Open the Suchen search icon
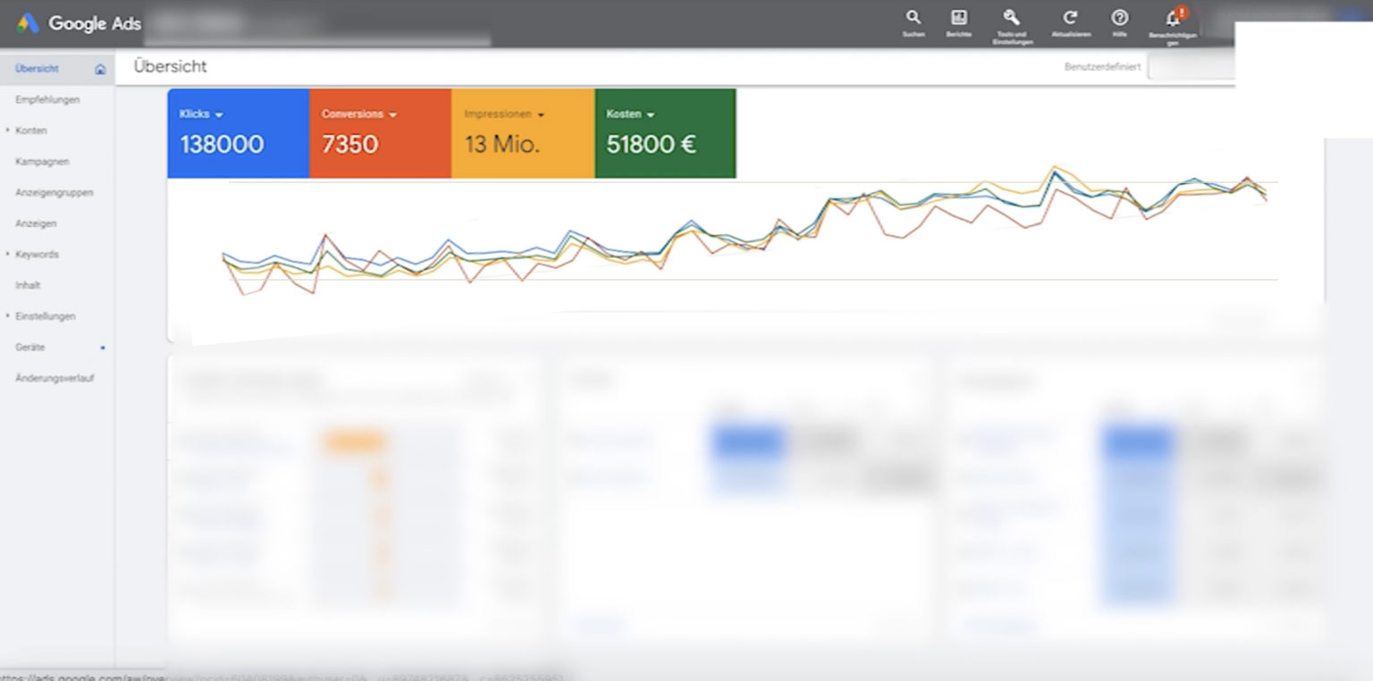 pyautogui.click(x=913, y=18)
